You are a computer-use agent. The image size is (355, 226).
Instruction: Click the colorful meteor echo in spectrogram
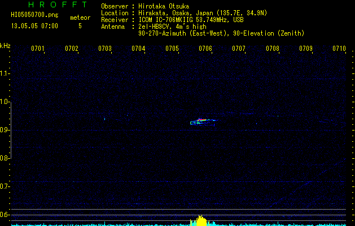(x=203, y=122)
